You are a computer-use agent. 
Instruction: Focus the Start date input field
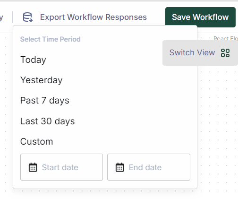(x=61, y=167)
